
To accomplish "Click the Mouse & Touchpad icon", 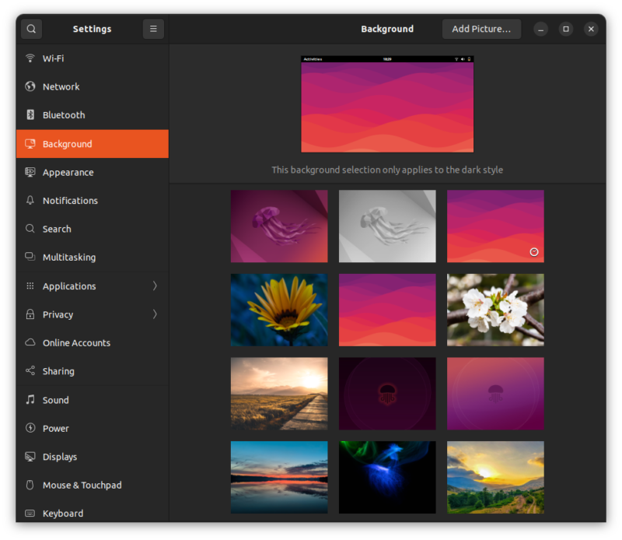I will click(30, 485).
